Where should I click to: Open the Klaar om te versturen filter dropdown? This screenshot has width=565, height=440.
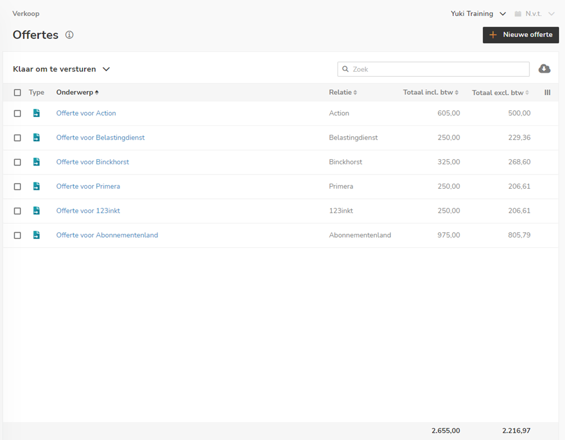(61, 69)
